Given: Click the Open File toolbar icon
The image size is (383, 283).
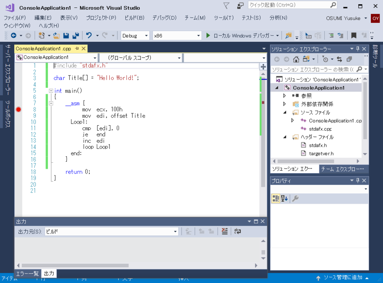Looking at the screenshot, I should point(56,36).
